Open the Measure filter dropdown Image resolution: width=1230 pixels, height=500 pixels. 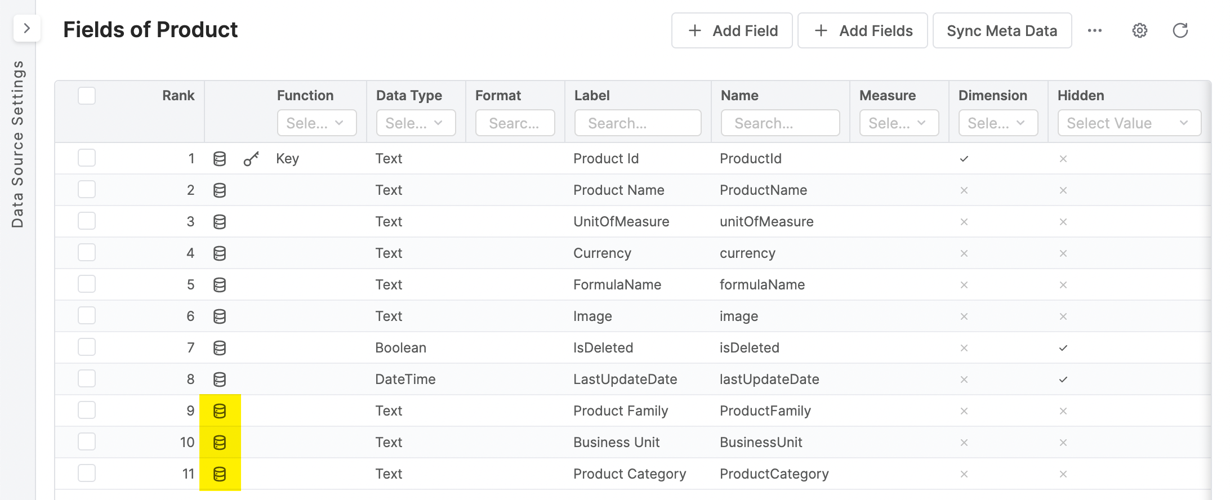click(899, 123)
